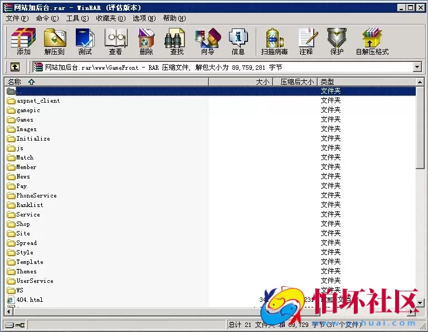428x332 pixels.
Task: Open the 工具(S) menu
Action: click(x=77, y=18)
